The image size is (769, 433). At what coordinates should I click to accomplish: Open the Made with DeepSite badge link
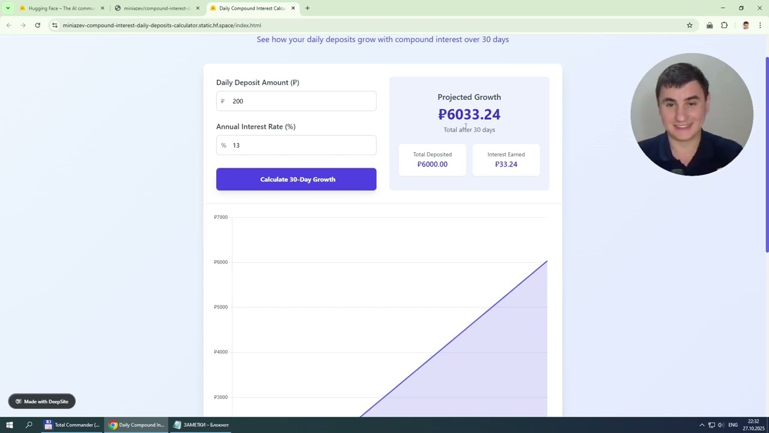[42, 401]
